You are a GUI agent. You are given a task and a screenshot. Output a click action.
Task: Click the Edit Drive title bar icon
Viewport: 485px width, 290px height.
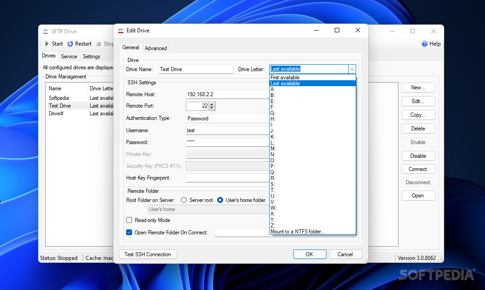[121, 31]
